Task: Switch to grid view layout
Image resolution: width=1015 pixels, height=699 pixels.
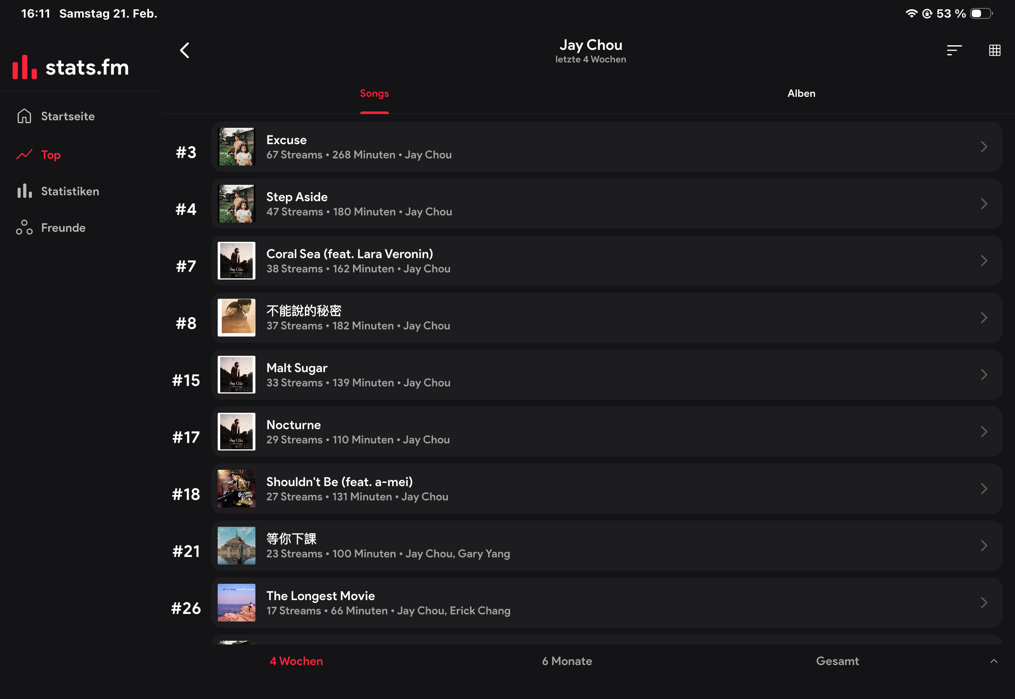Action: [994, 50]
